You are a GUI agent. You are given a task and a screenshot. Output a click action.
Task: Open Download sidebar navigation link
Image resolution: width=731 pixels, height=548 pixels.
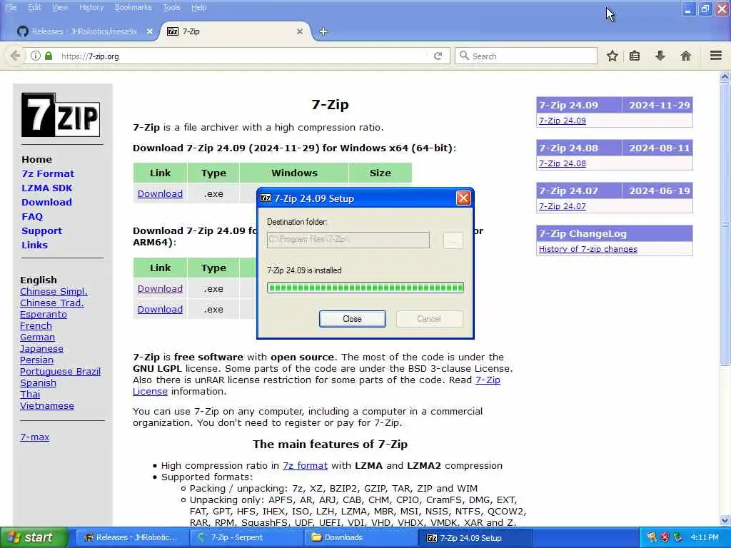[x=46, y=202]
